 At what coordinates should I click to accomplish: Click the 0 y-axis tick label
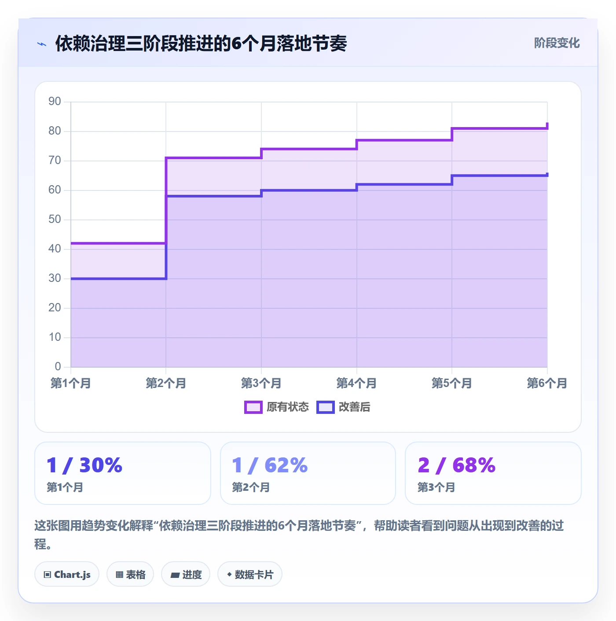pyautogui.click(x=58, y=367)
